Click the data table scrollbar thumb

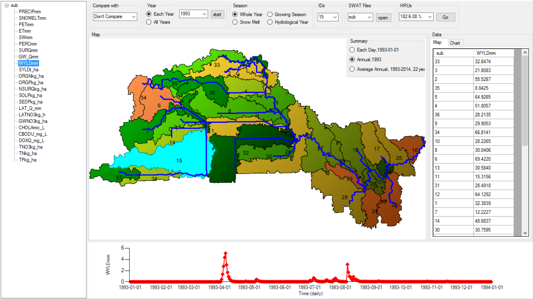tap(525, 101)
